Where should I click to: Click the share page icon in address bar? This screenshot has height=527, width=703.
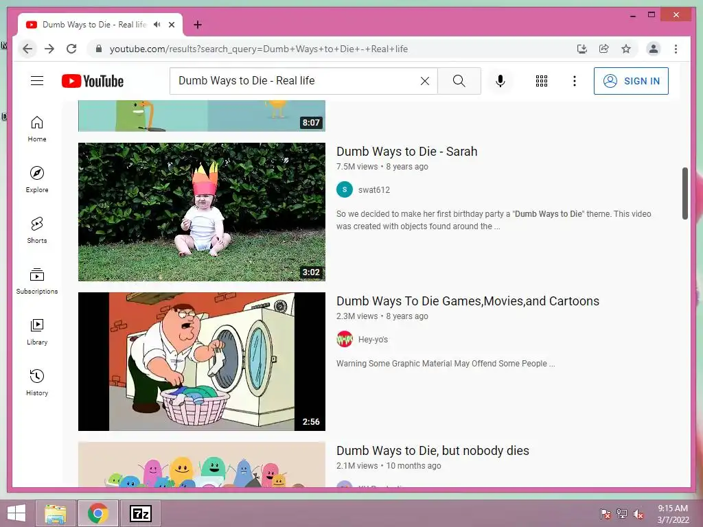(604, 49)
